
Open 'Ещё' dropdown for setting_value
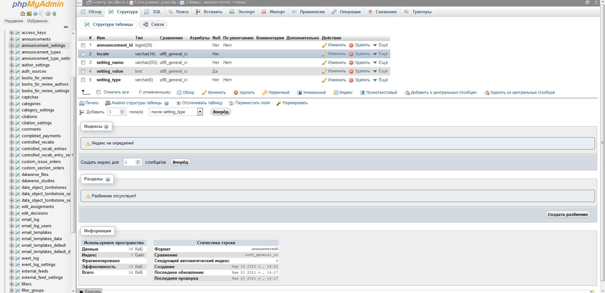[x=380, y=71]
